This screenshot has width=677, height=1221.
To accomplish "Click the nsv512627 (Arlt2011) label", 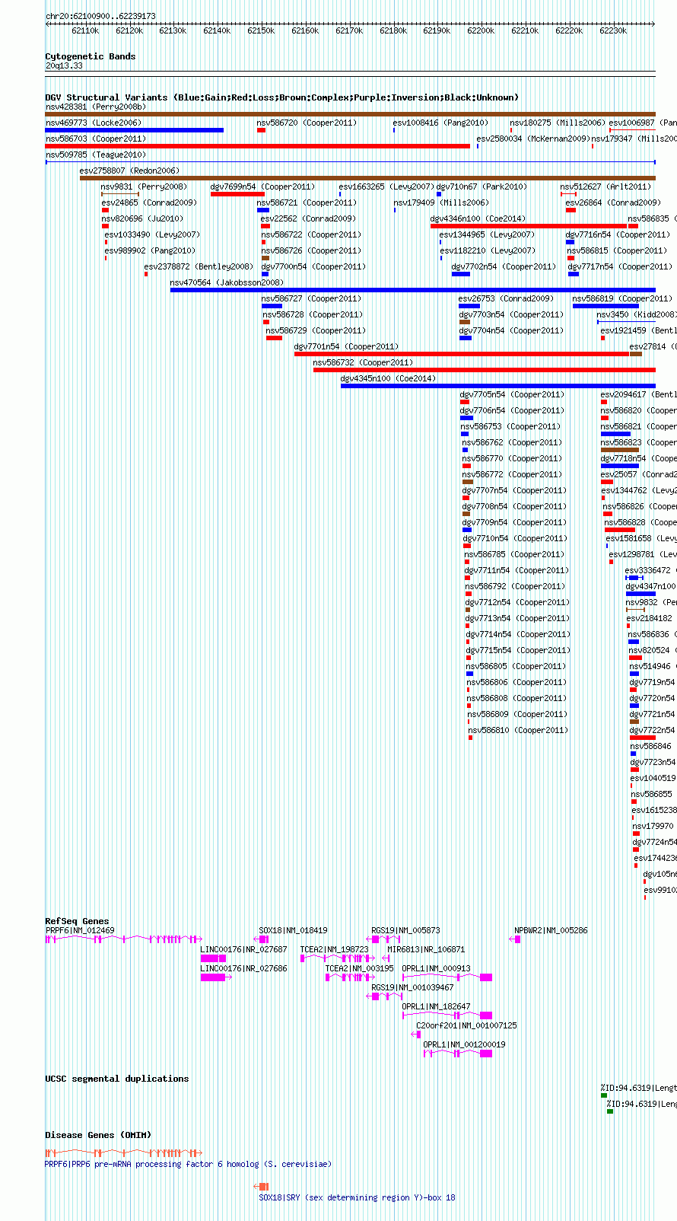I will [606, 186].
